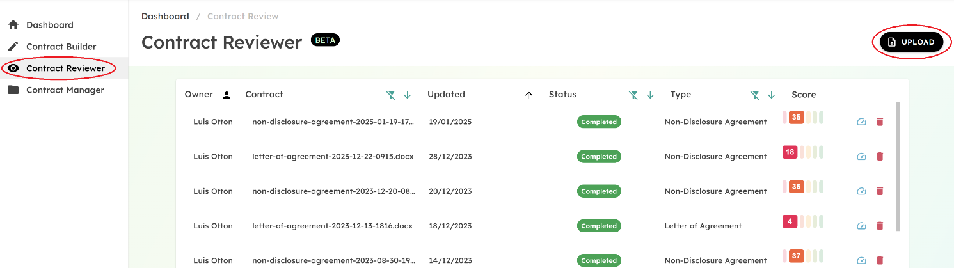Sort by Status column arrow
The width and height of the screenshot is (954, 268).
650,95
